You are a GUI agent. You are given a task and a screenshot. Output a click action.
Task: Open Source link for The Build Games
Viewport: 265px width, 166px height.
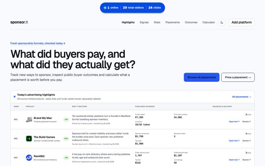(246, 141)
